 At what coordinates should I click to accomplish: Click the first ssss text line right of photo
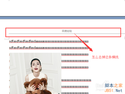[x=75, y=54]
